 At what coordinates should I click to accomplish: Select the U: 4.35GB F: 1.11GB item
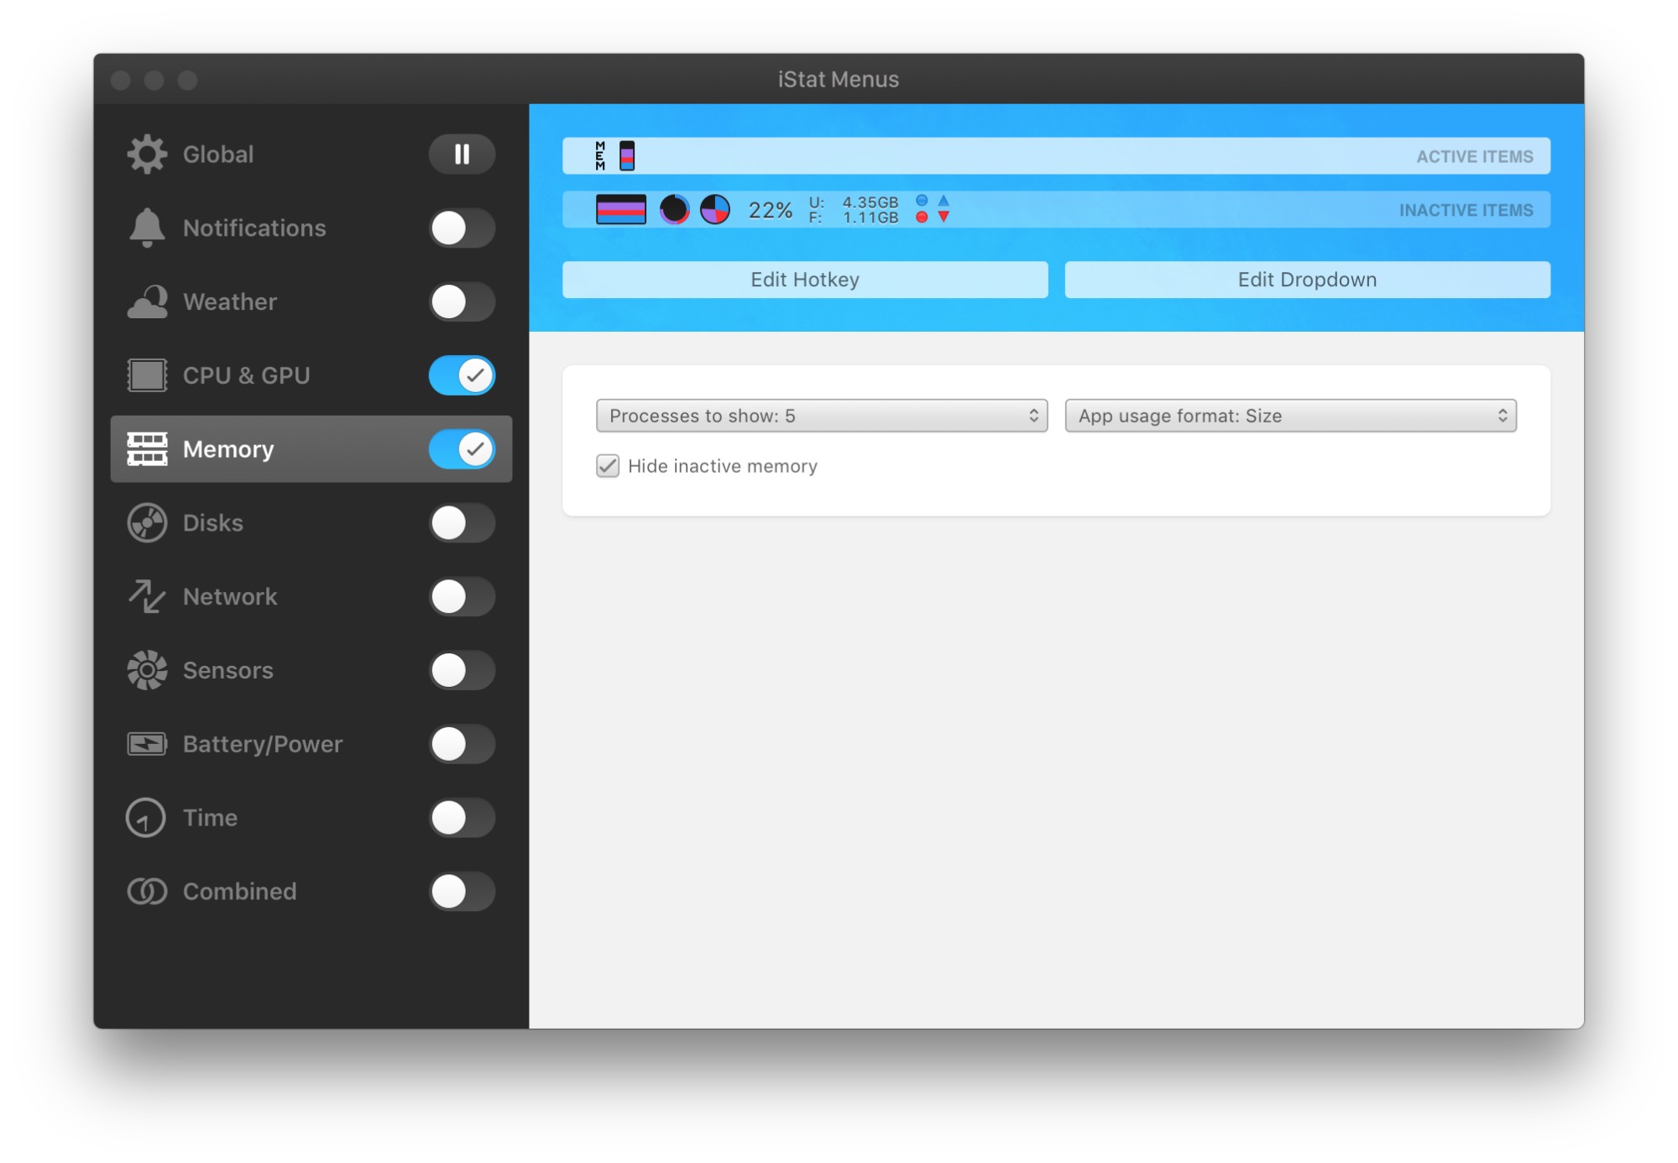854,210
